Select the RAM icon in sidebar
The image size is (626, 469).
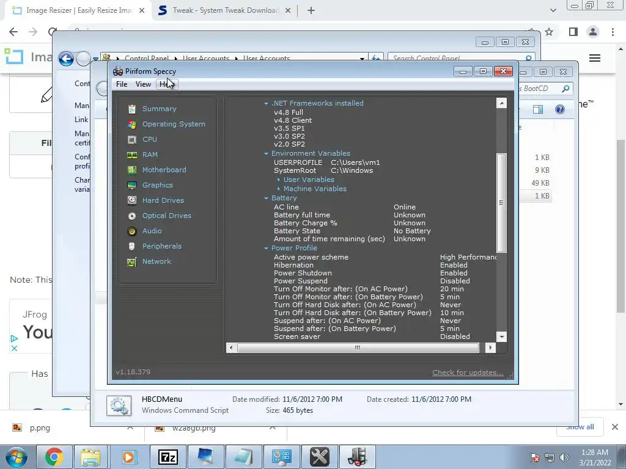(x=132, y=155)
